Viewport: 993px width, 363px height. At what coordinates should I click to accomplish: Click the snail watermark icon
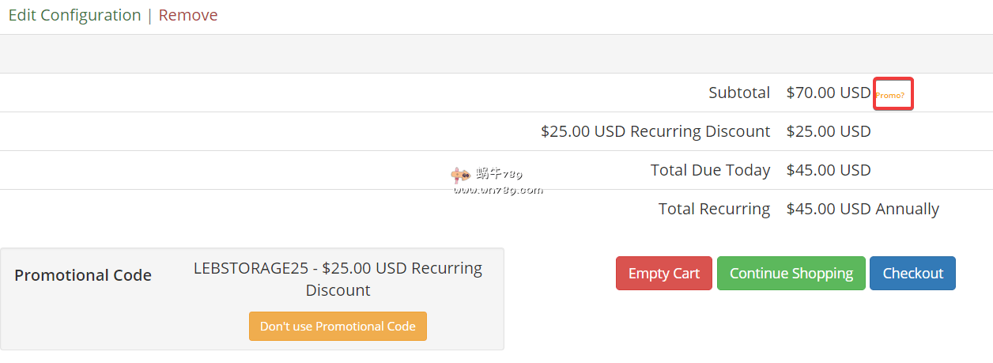pyautogui.click(x=460, y=175)
